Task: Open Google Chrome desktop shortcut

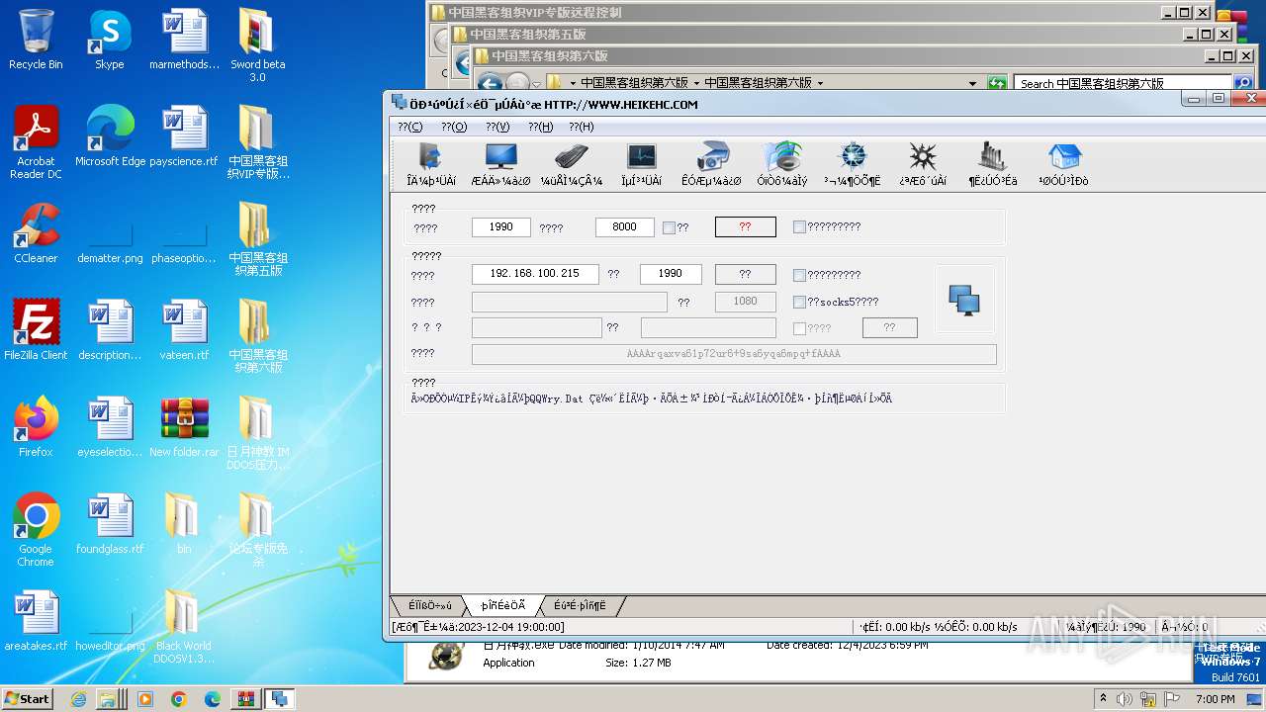Action: [x=36, y=530]
